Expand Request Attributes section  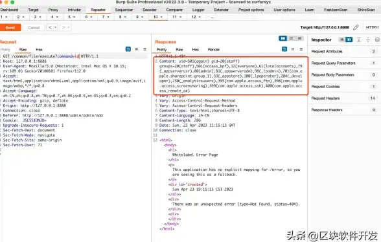[345, 52]
